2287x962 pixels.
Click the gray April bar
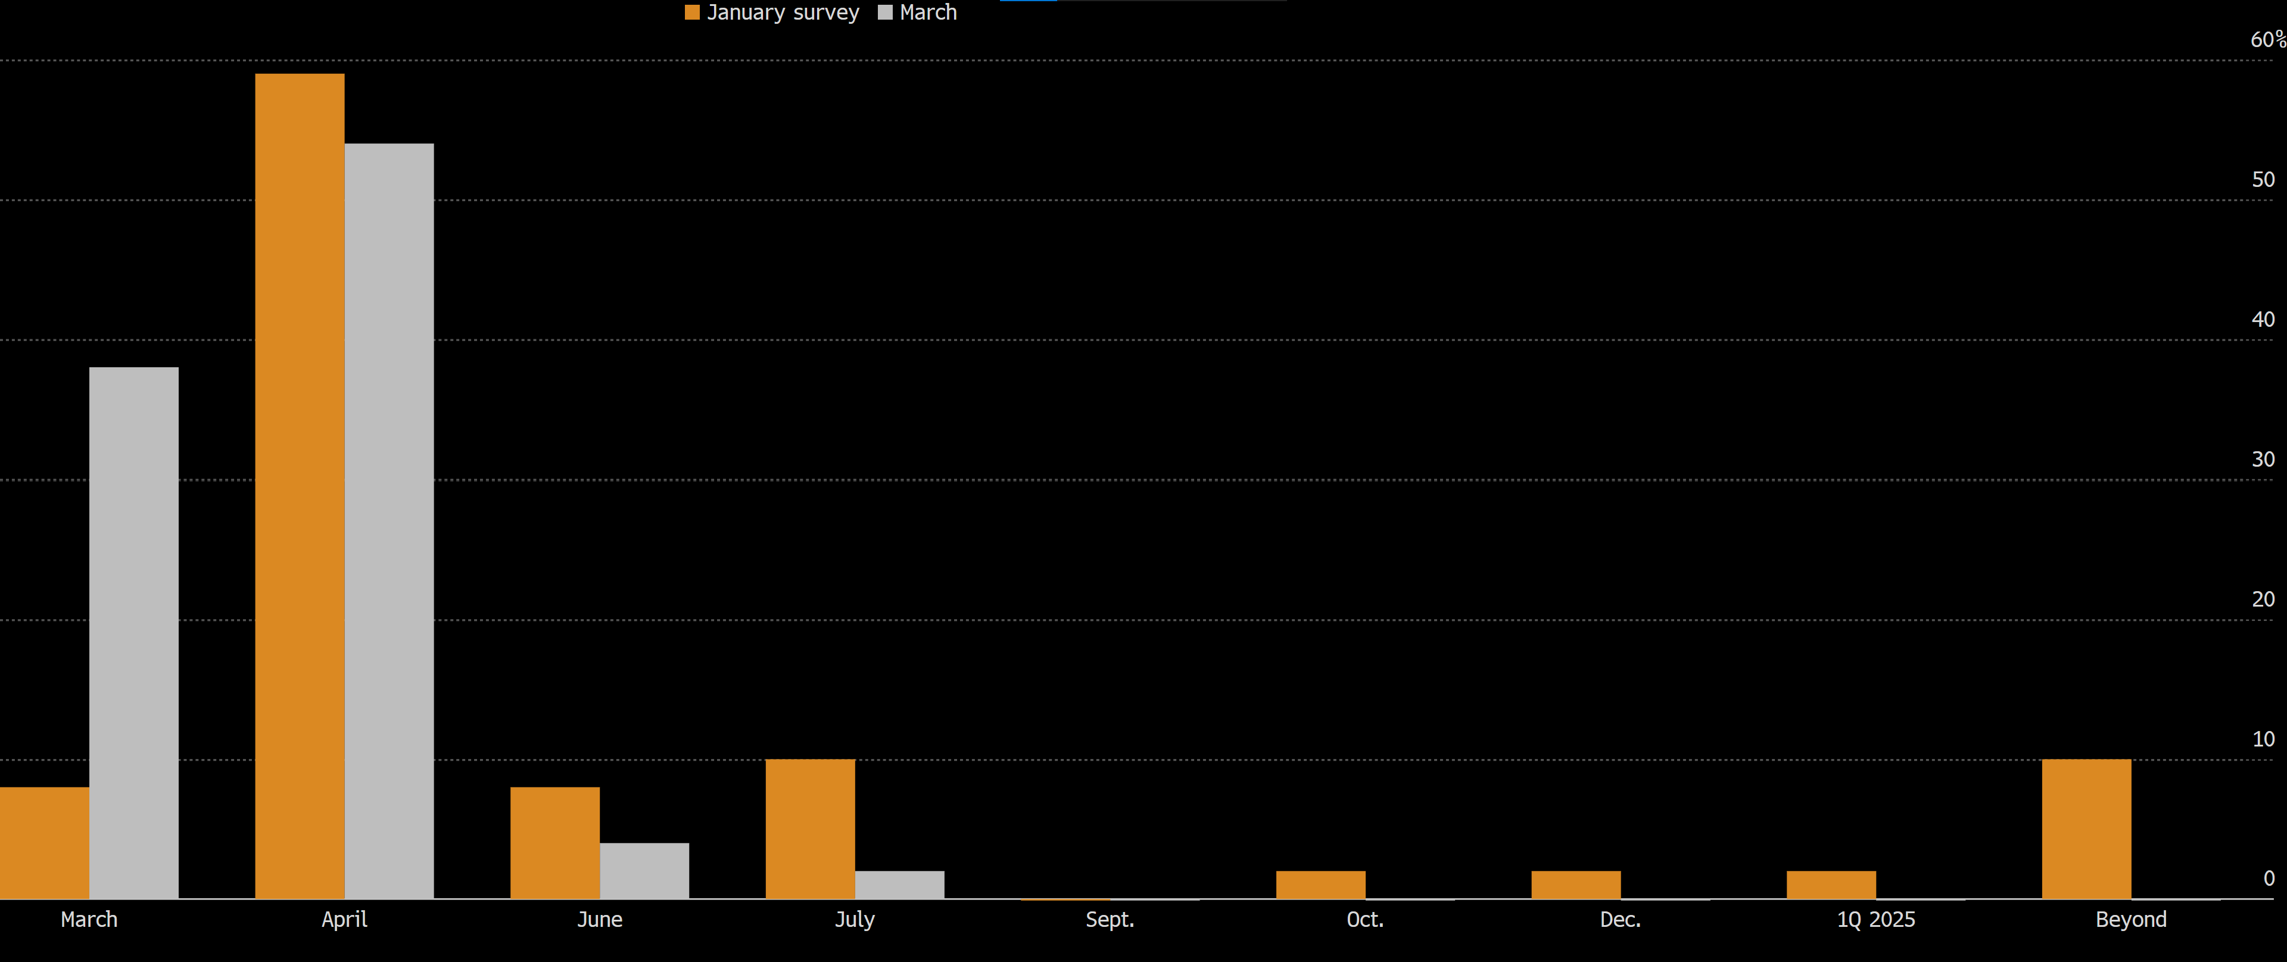[389, 521]
